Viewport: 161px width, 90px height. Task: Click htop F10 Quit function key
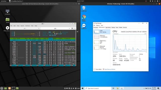pos(73,65)
